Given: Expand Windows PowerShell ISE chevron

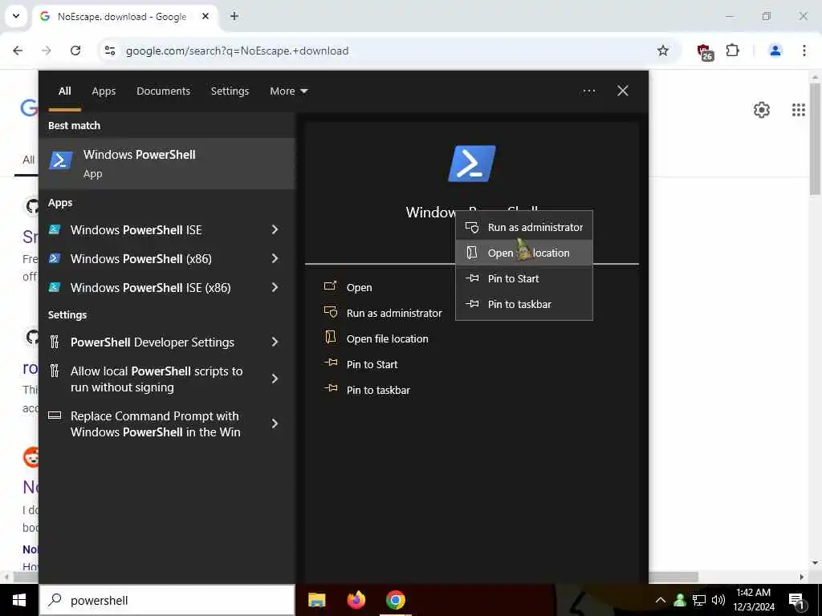Looking at the screenshot, I should coord(275,229).
